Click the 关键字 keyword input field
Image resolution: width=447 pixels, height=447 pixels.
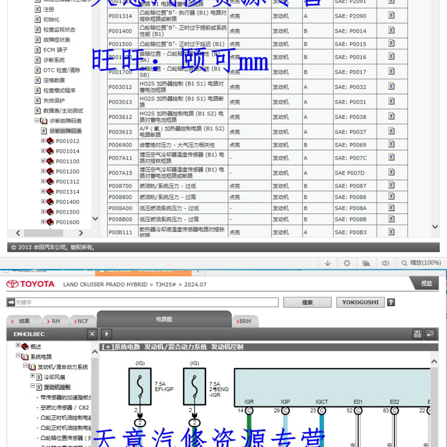(142, 303)
